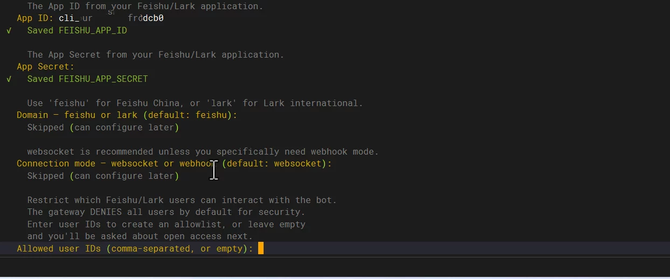This screenshot has height=279, width=670.
Task: Click the 'Enter user IDs to create' line
Action: click(x=166, y=224)
